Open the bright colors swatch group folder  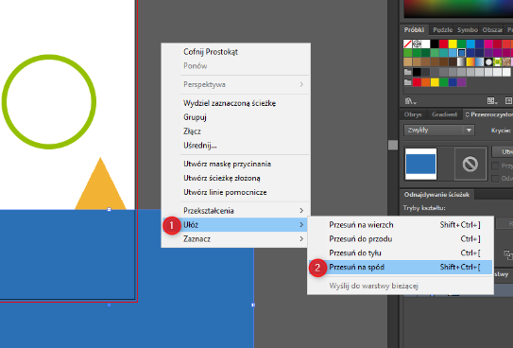click(x=407, y=82)
